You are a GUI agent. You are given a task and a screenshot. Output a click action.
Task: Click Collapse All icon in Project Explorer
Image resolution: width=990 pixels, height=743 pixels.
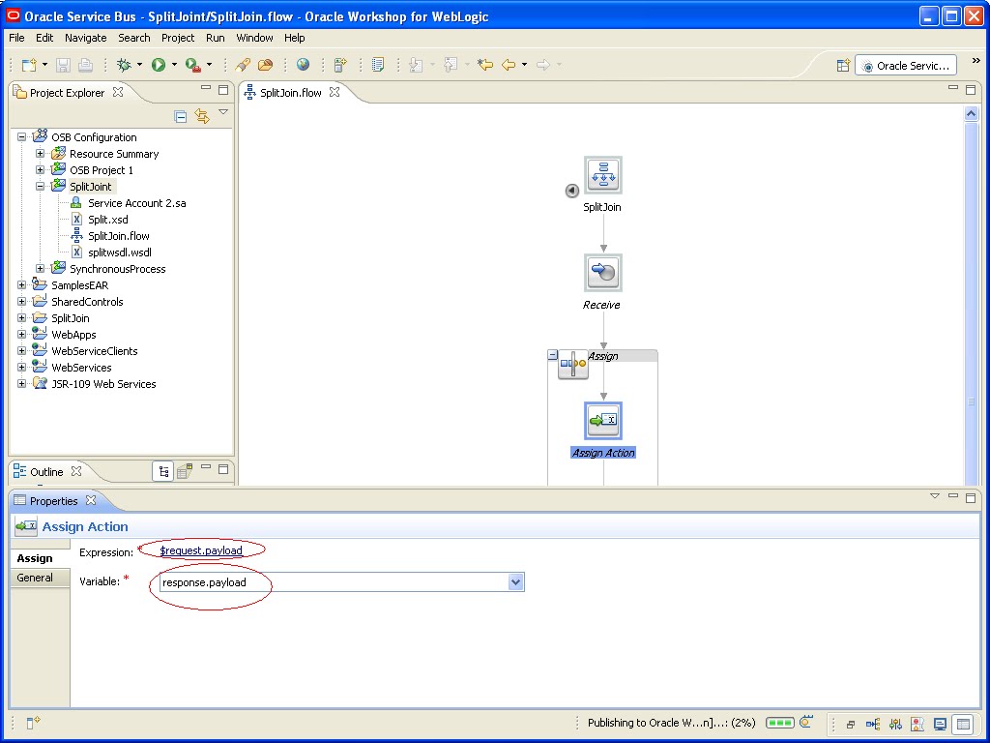[x=180, y=116]
